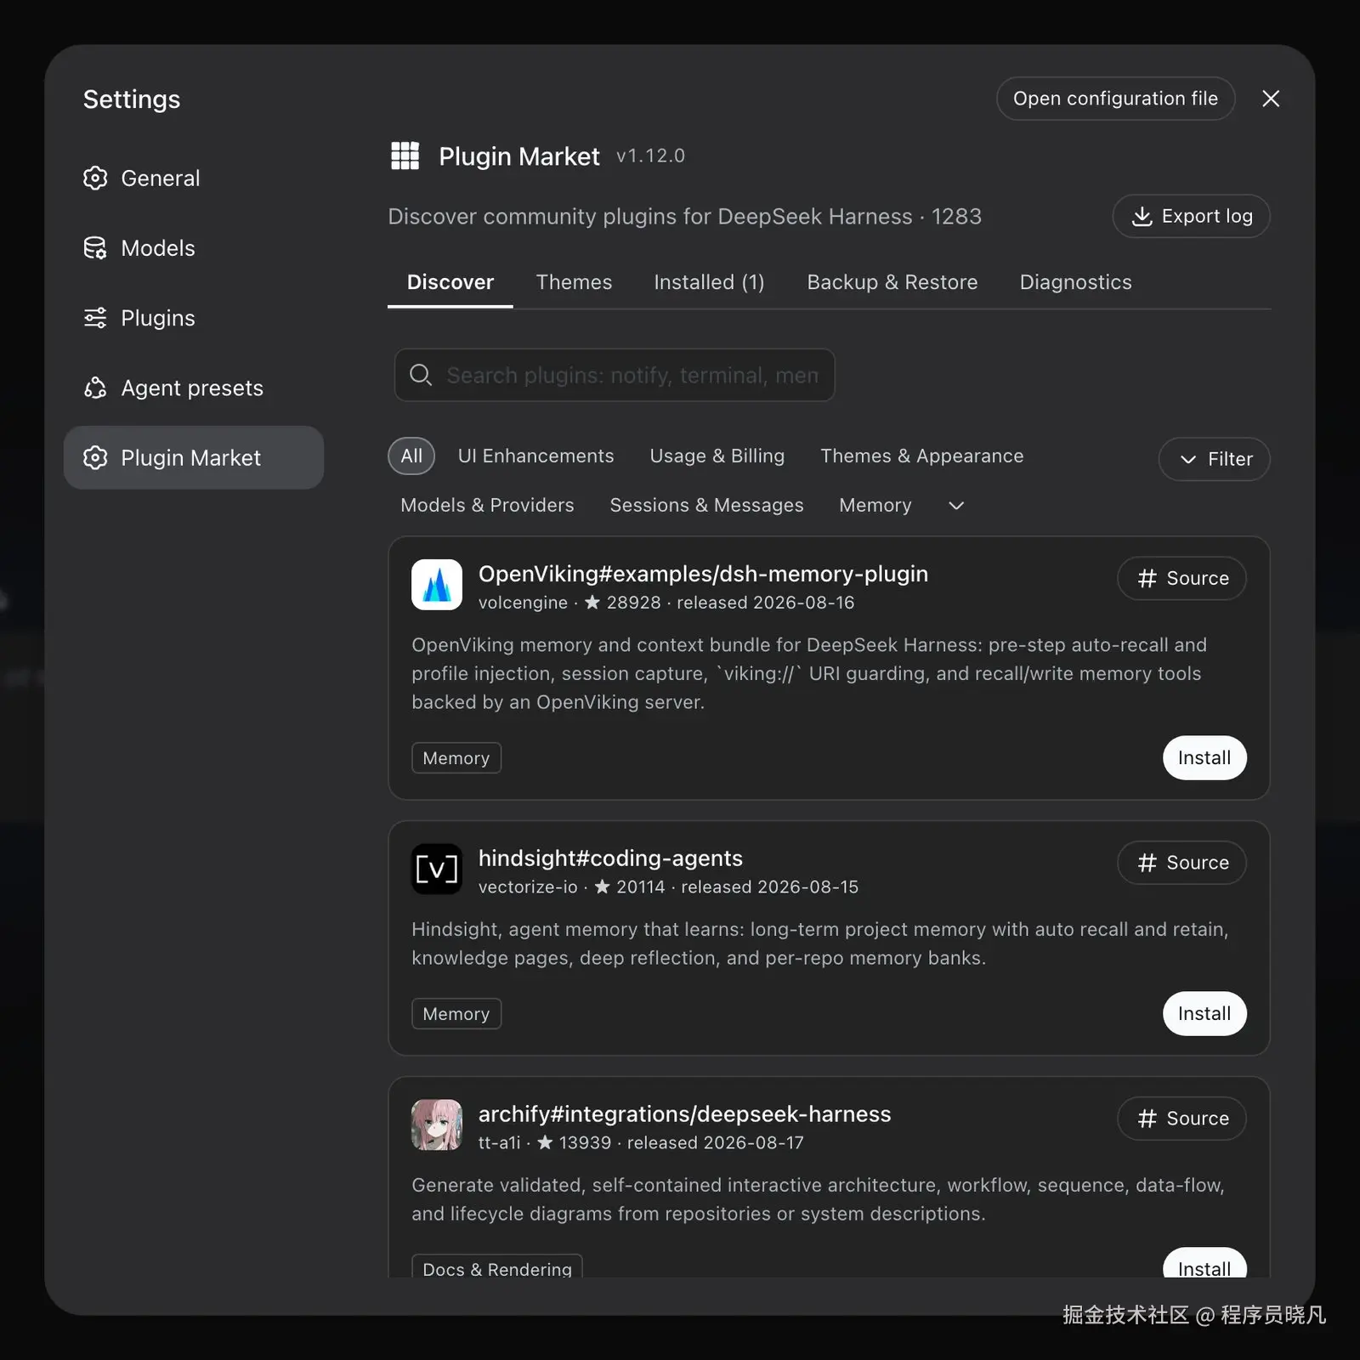Click author name volcengine

[x=523, y=603]
